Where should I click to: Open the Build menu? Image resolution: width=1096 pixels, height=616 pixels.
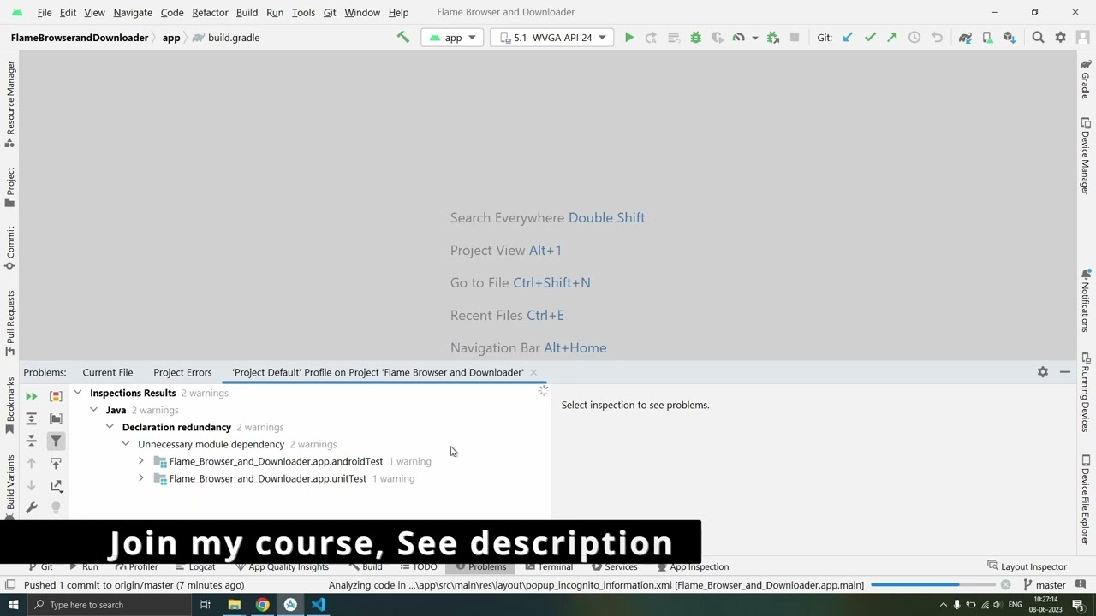[247, 12]
